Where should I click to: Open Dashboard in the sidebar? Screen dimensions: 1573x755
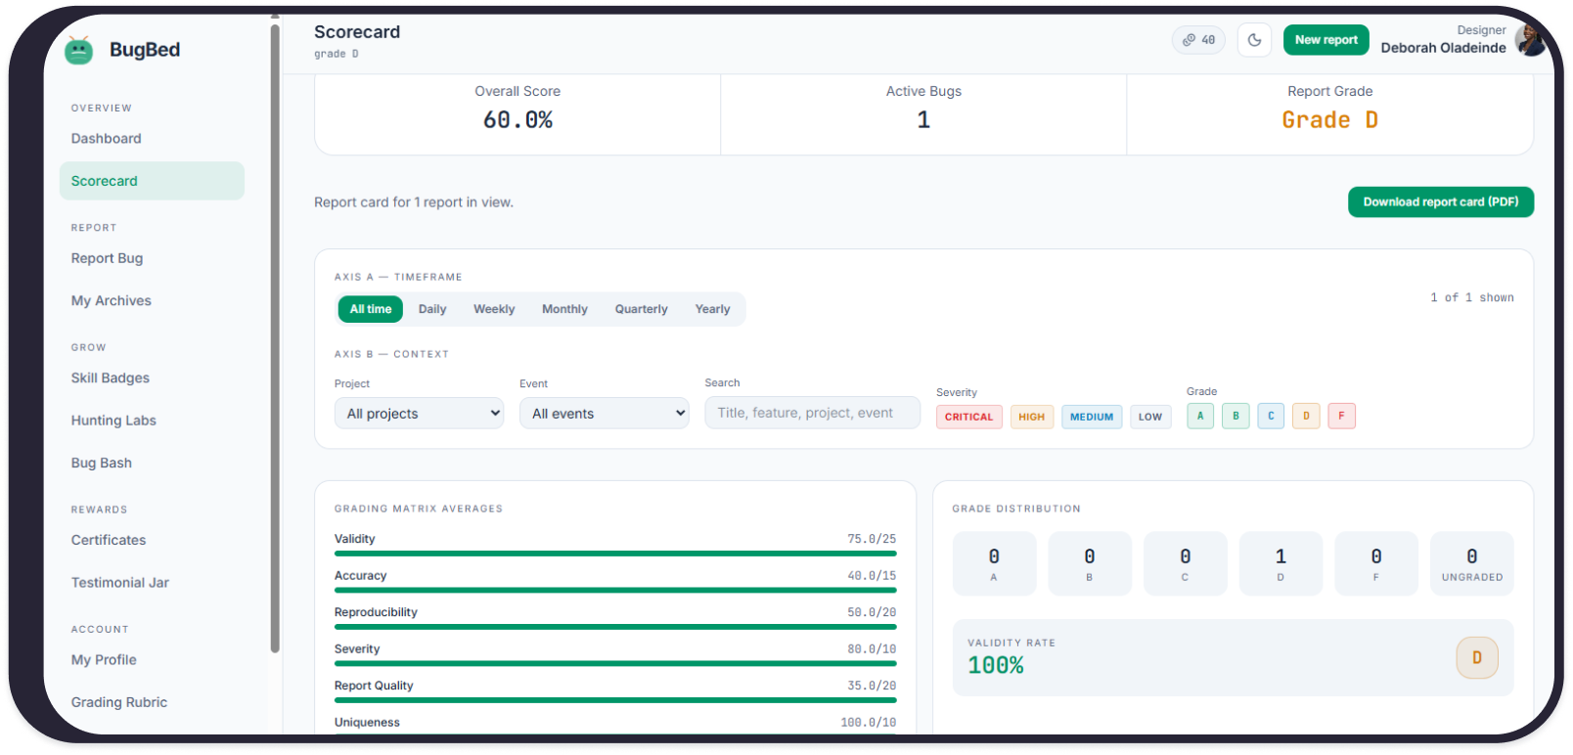[106, 139]
